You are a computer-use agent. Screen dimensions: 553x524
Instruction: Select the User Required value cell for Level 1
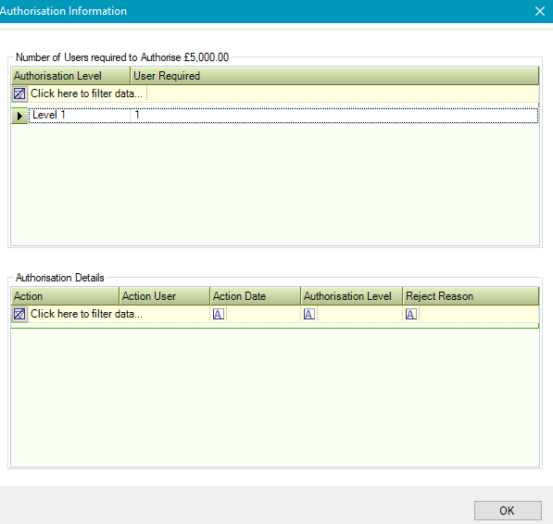(x=334, y=115)
